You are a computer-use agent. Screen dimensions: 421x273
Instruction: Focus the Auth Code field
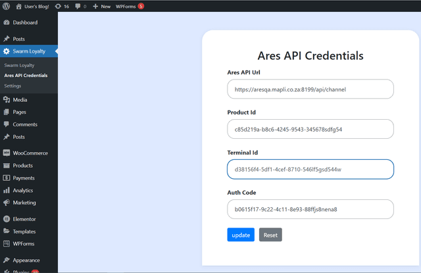click(310, 209)
